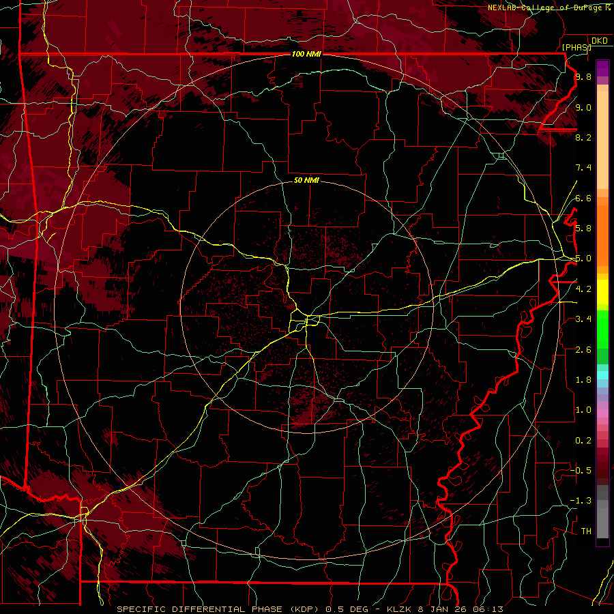
Task: Click the 5.8 scale value
Action: click(583, 229)
